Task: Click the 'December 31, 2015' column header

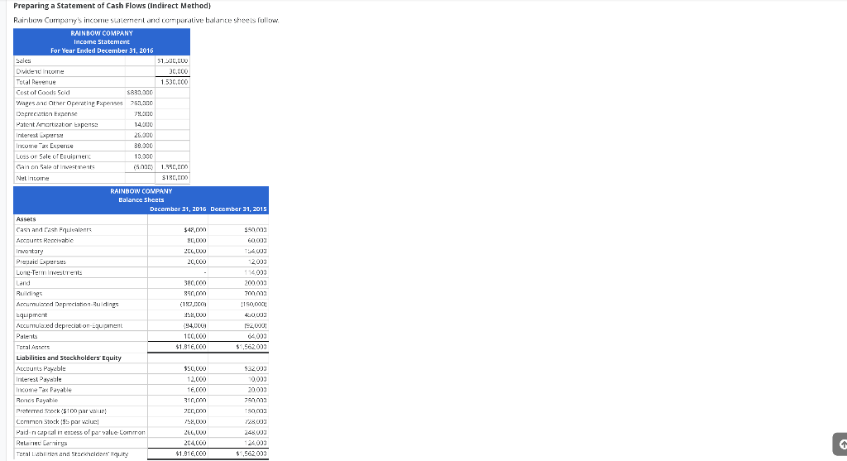Action: [238, 209]
